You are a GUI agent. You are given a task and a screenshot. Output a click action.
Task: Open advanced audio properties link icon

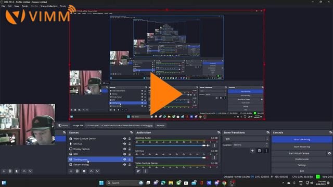(x=138, y=171)
